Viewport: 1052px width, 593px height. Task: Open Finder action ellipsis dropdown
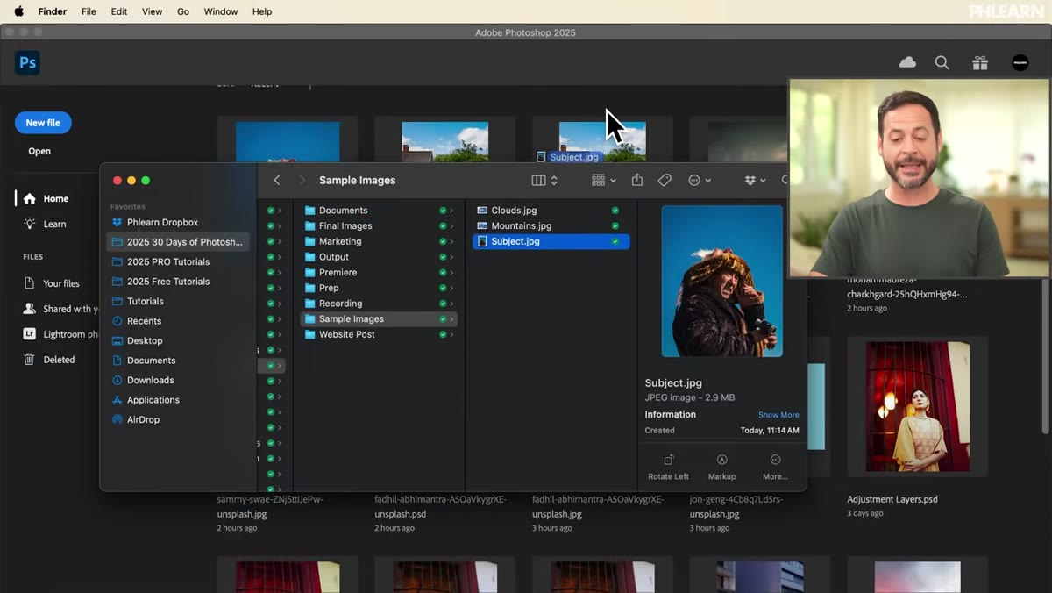pyautogui.click(x=700, y=180)
